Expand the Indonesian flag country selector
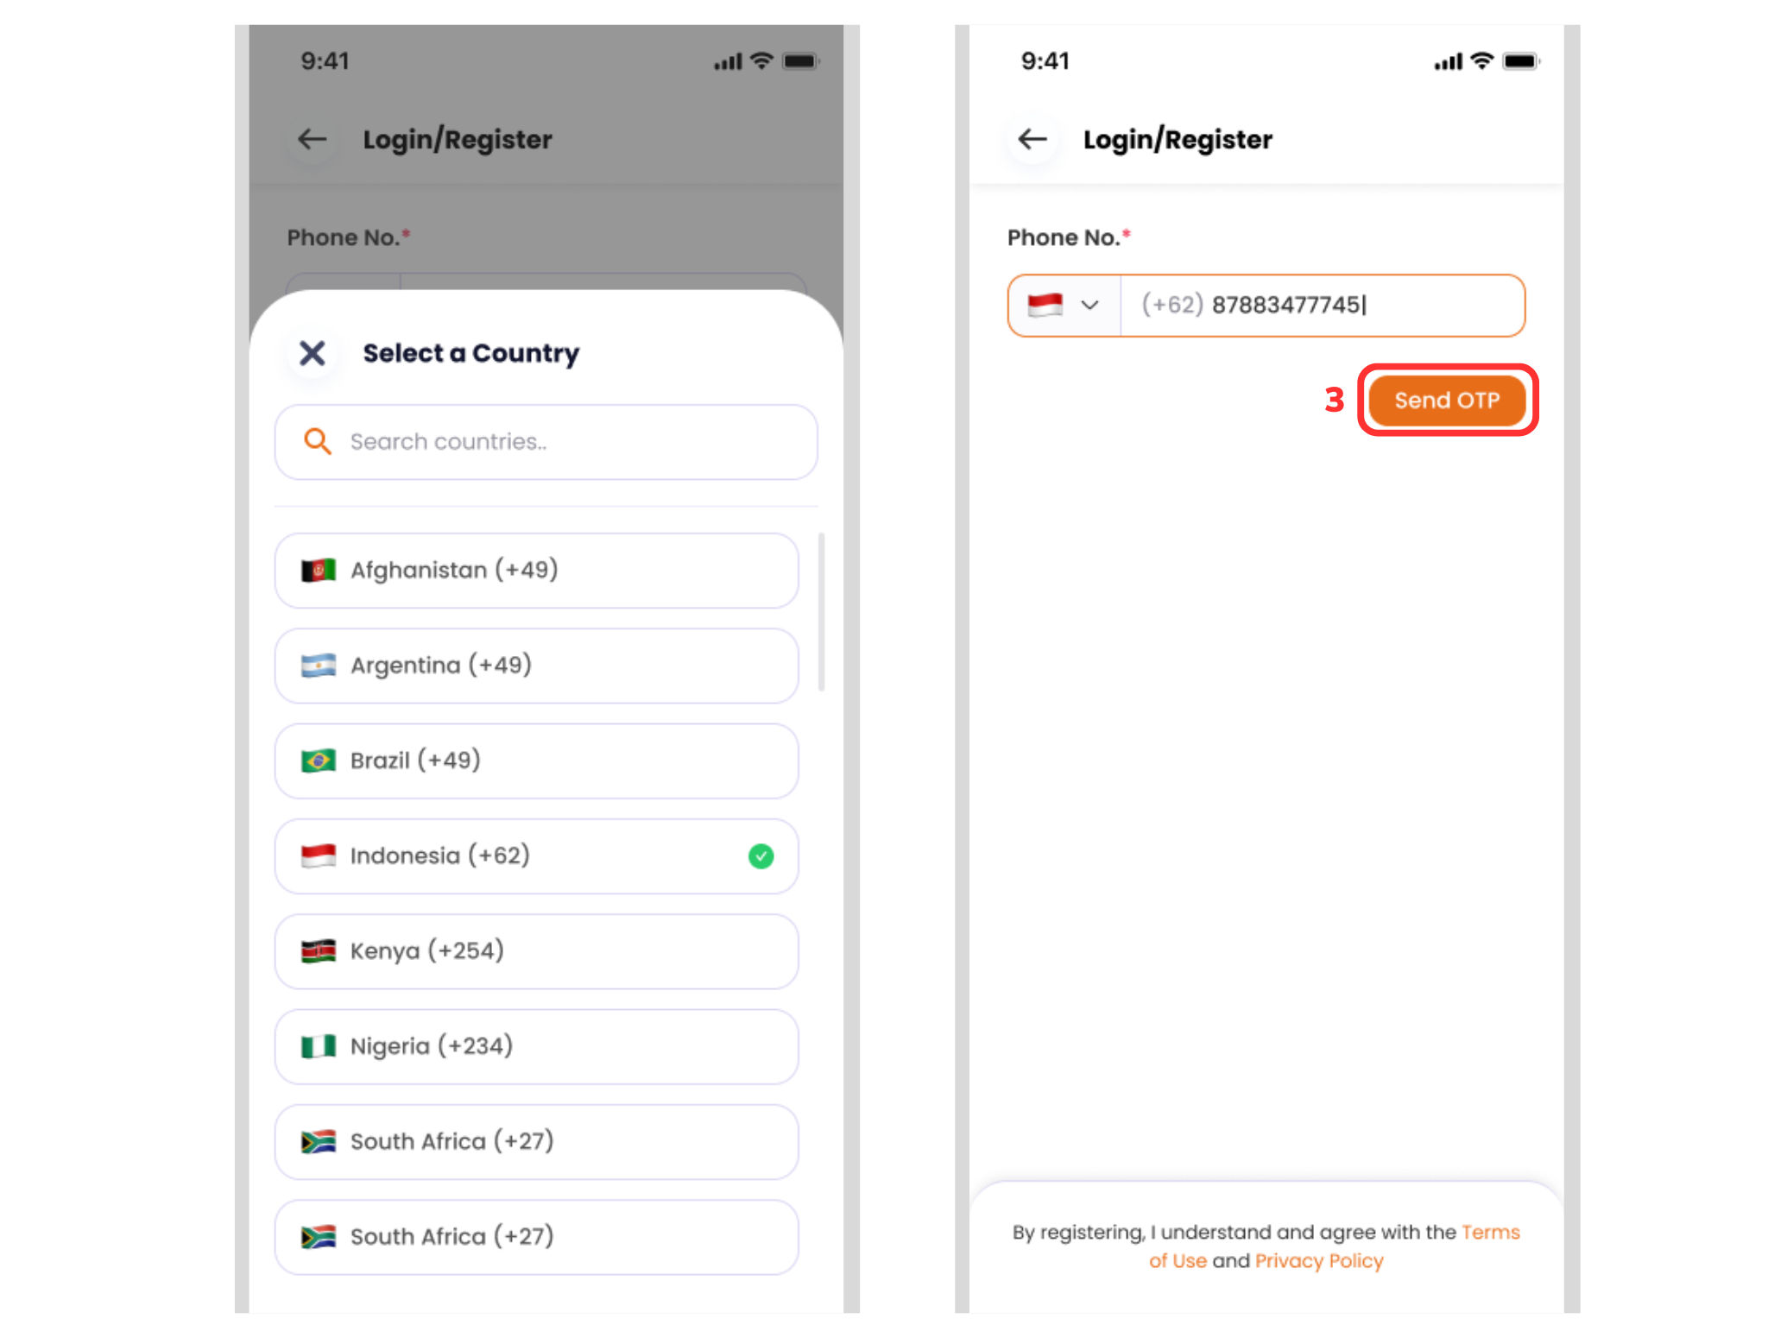Image resolution: width=1768 pixels, height=1338 pixels. pos(1064,306)
